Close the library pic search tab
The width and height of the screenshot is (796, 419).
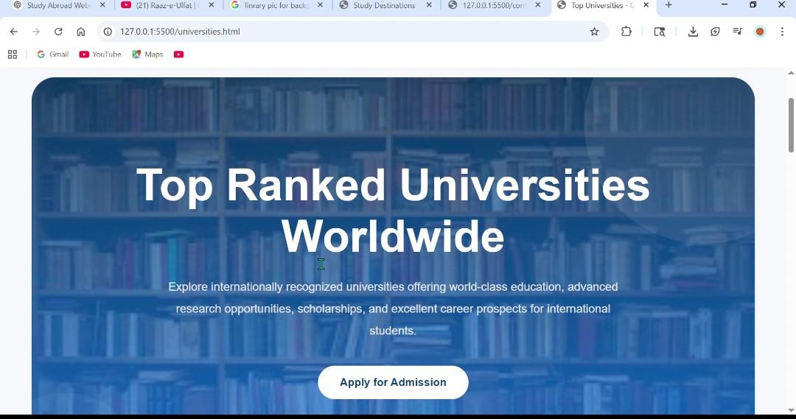coord(321,5)
